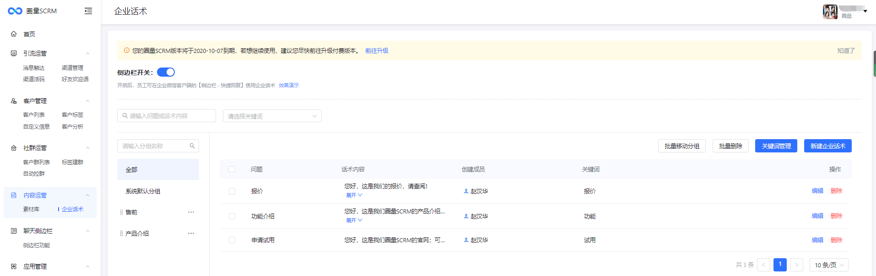
Task: Toggle the 侧边栏开关 switch off
Action: tap(166, 72)
